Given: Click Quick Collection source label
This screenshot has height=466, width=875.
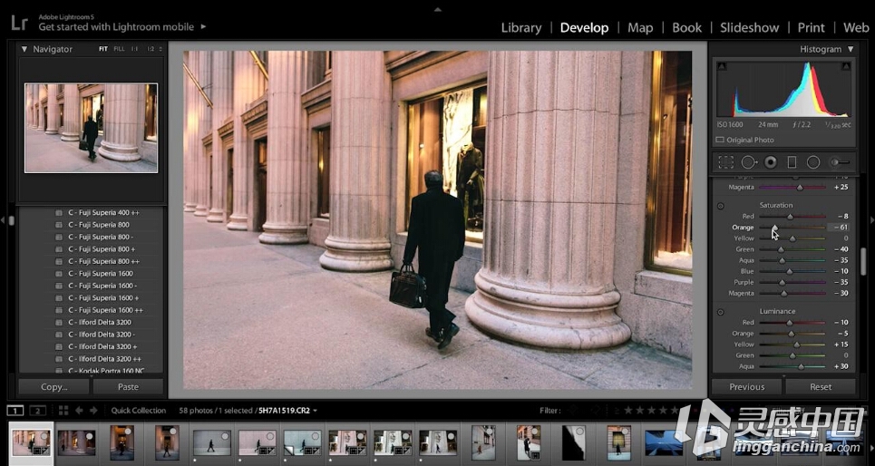Looking at the screenshot, I should pyautogui.click(x=139, y=411).
